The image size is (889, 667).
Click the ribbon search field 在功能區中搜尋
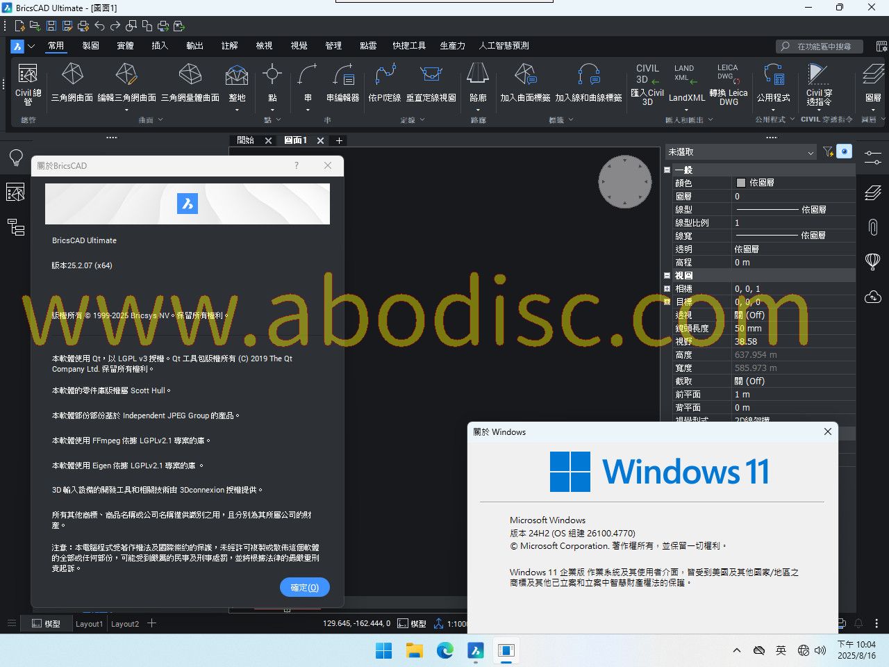[820, 47]
